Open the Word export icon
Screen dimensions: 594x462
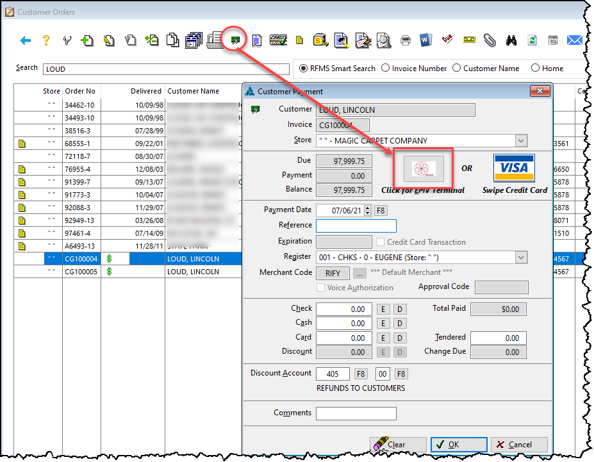426,40
